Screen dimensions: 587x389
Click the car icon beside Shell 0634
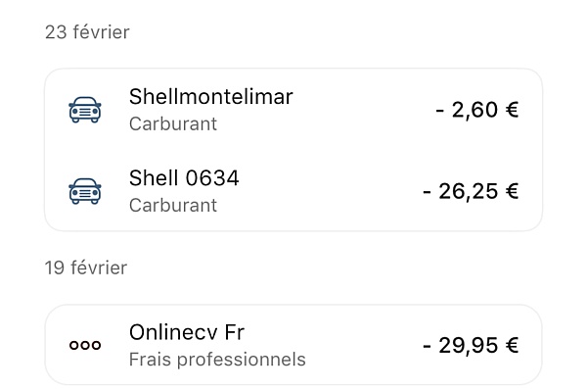85,191
